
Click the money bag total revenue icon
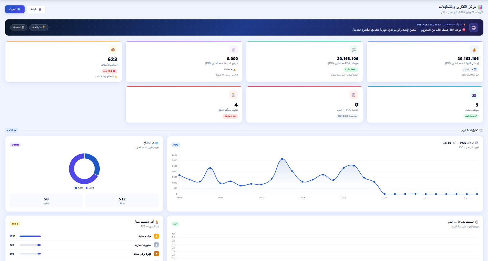(474, 50)
